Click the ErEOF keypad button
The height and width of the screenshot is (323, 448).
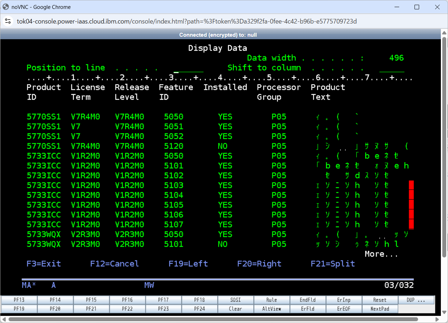click(344, 309)
